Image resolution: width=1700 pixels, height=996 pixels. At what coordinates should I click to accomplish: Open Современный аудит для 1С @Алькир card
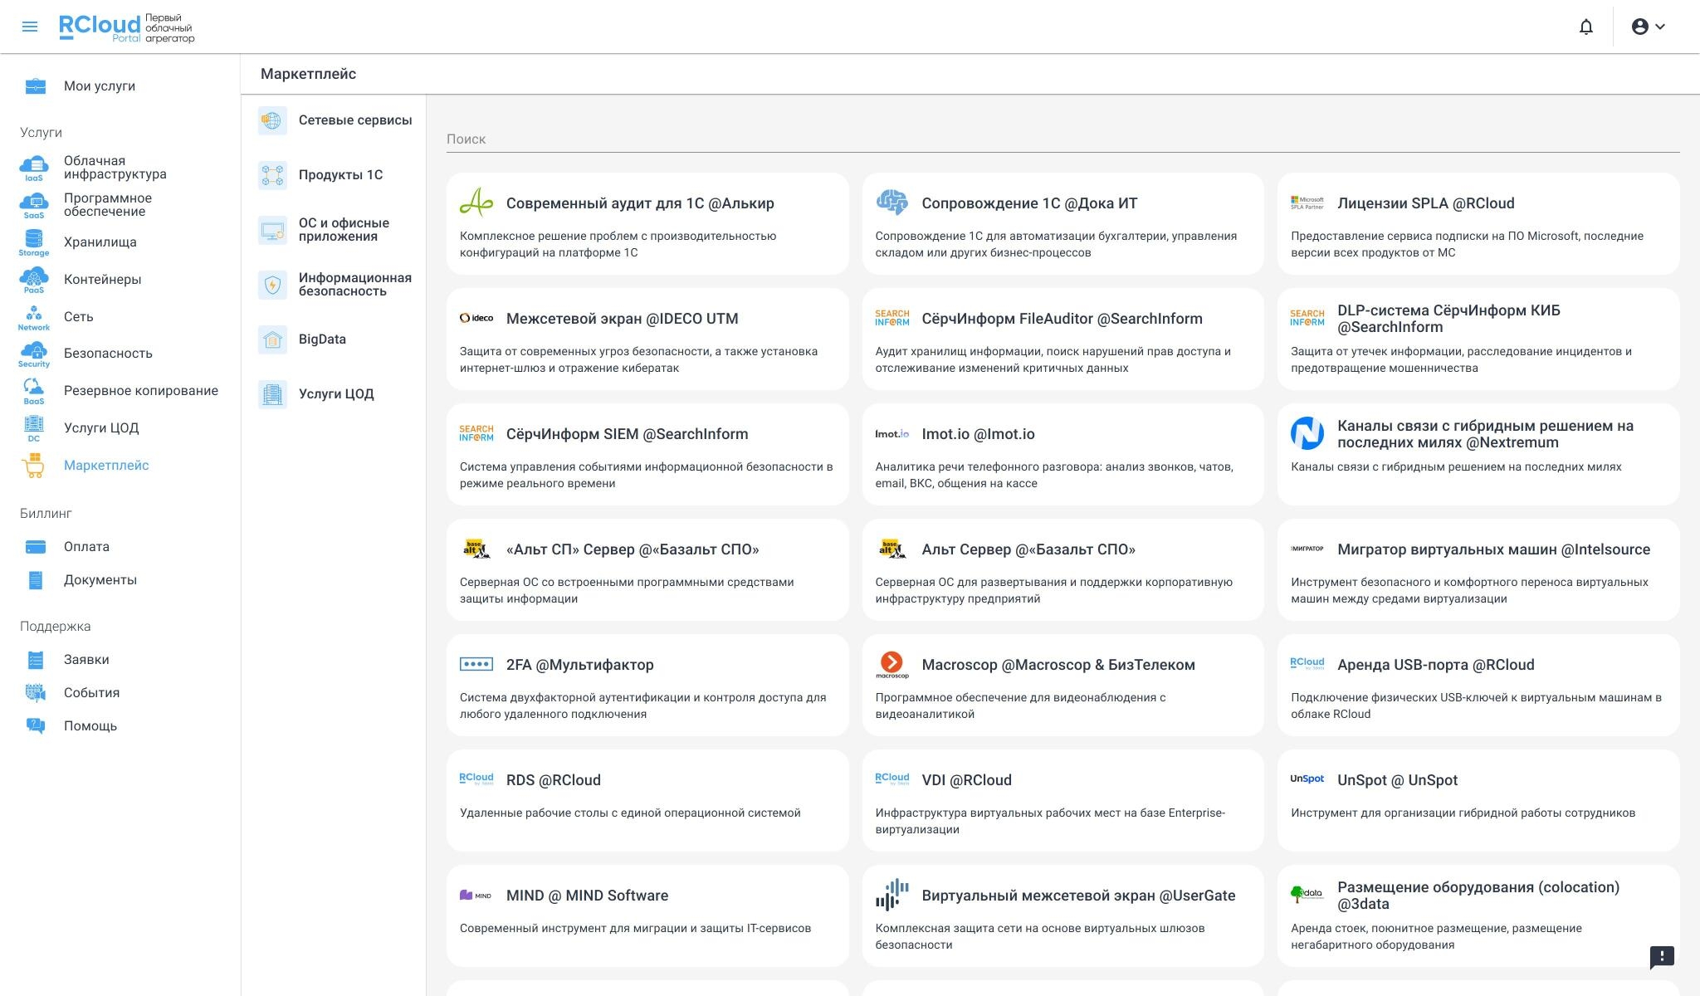(647, 223)
